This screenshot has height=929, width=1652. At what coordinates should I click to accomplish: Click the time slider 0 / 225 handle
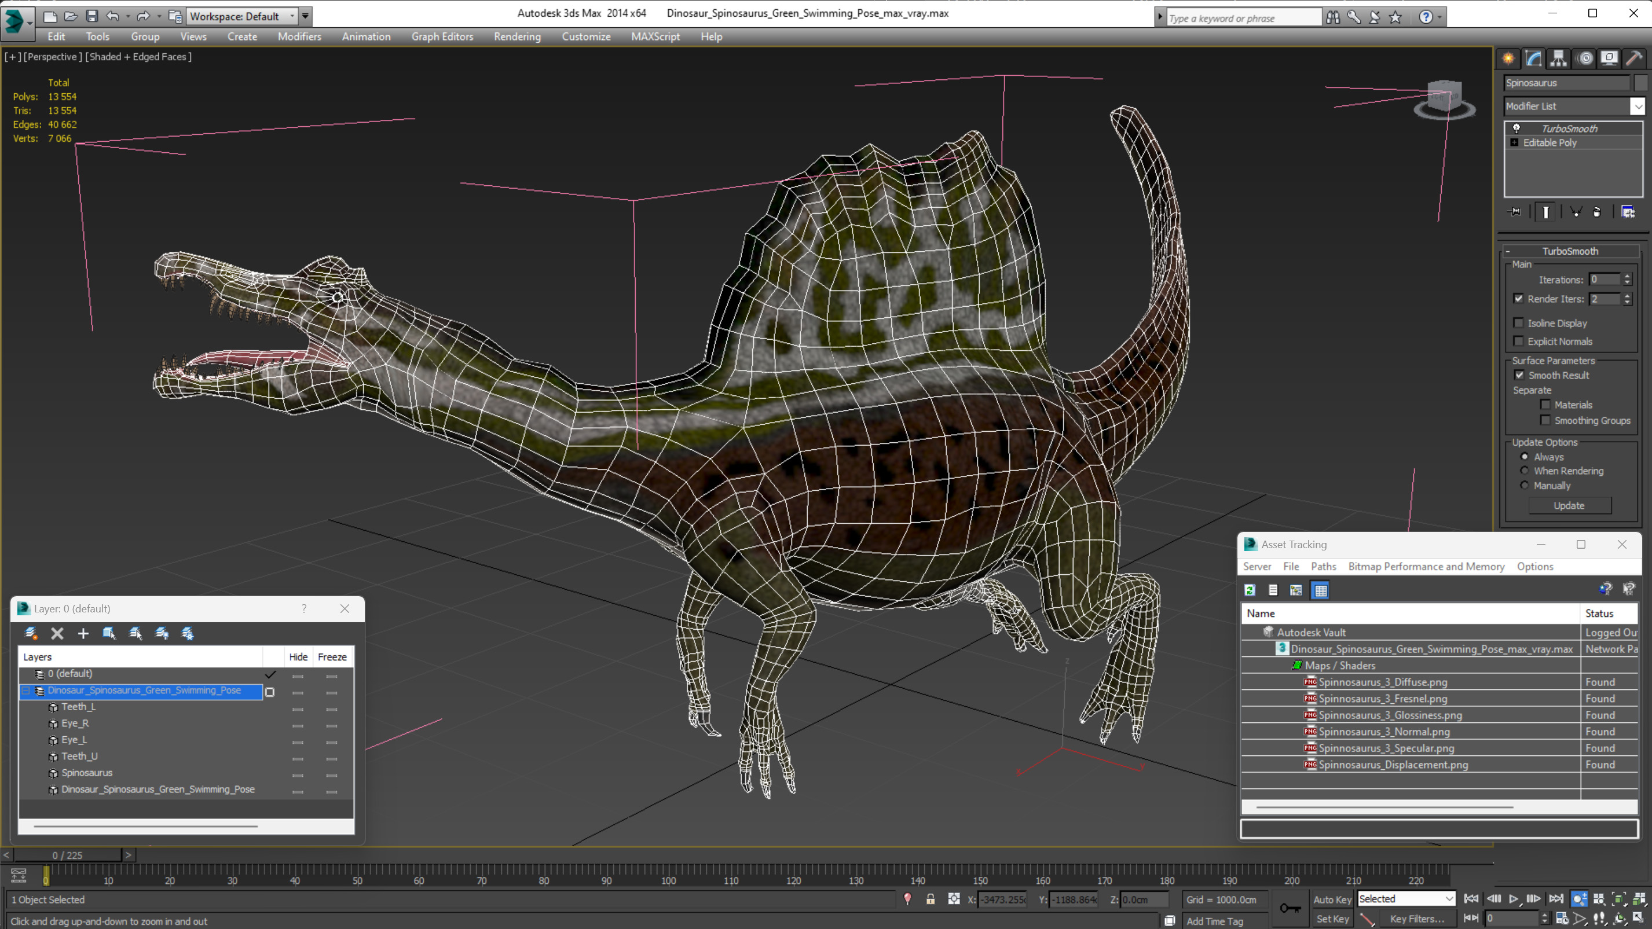tap(67, 855)
